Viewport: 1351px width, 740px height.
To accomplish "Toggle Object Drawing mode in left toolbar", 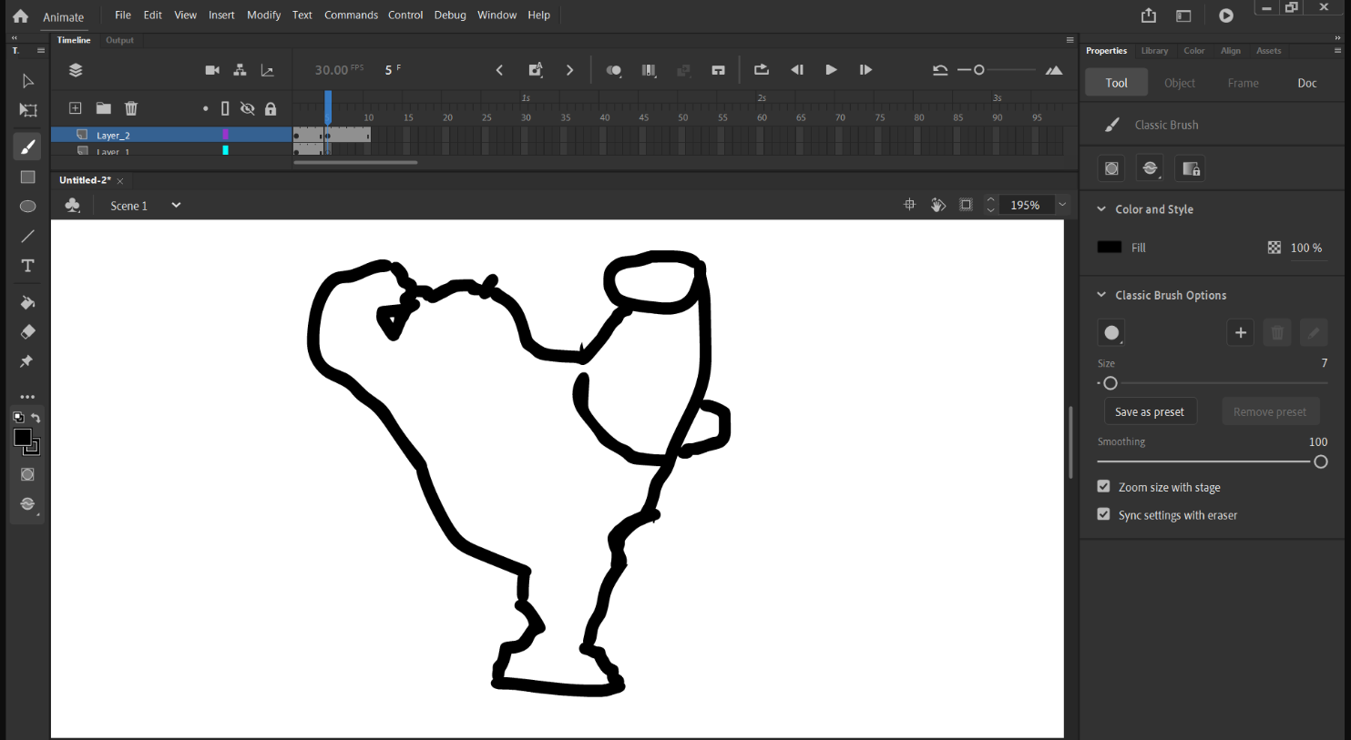I will [27, 474].
